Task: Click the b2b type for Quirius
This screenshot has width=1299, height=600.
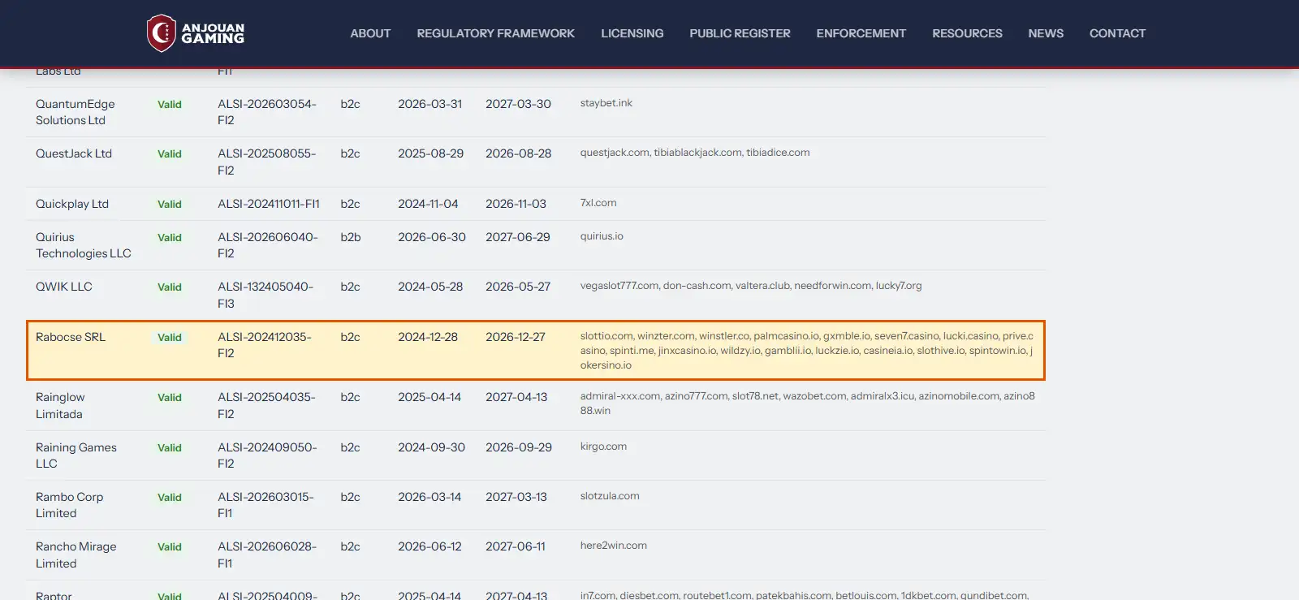Action: pos(351,237)
